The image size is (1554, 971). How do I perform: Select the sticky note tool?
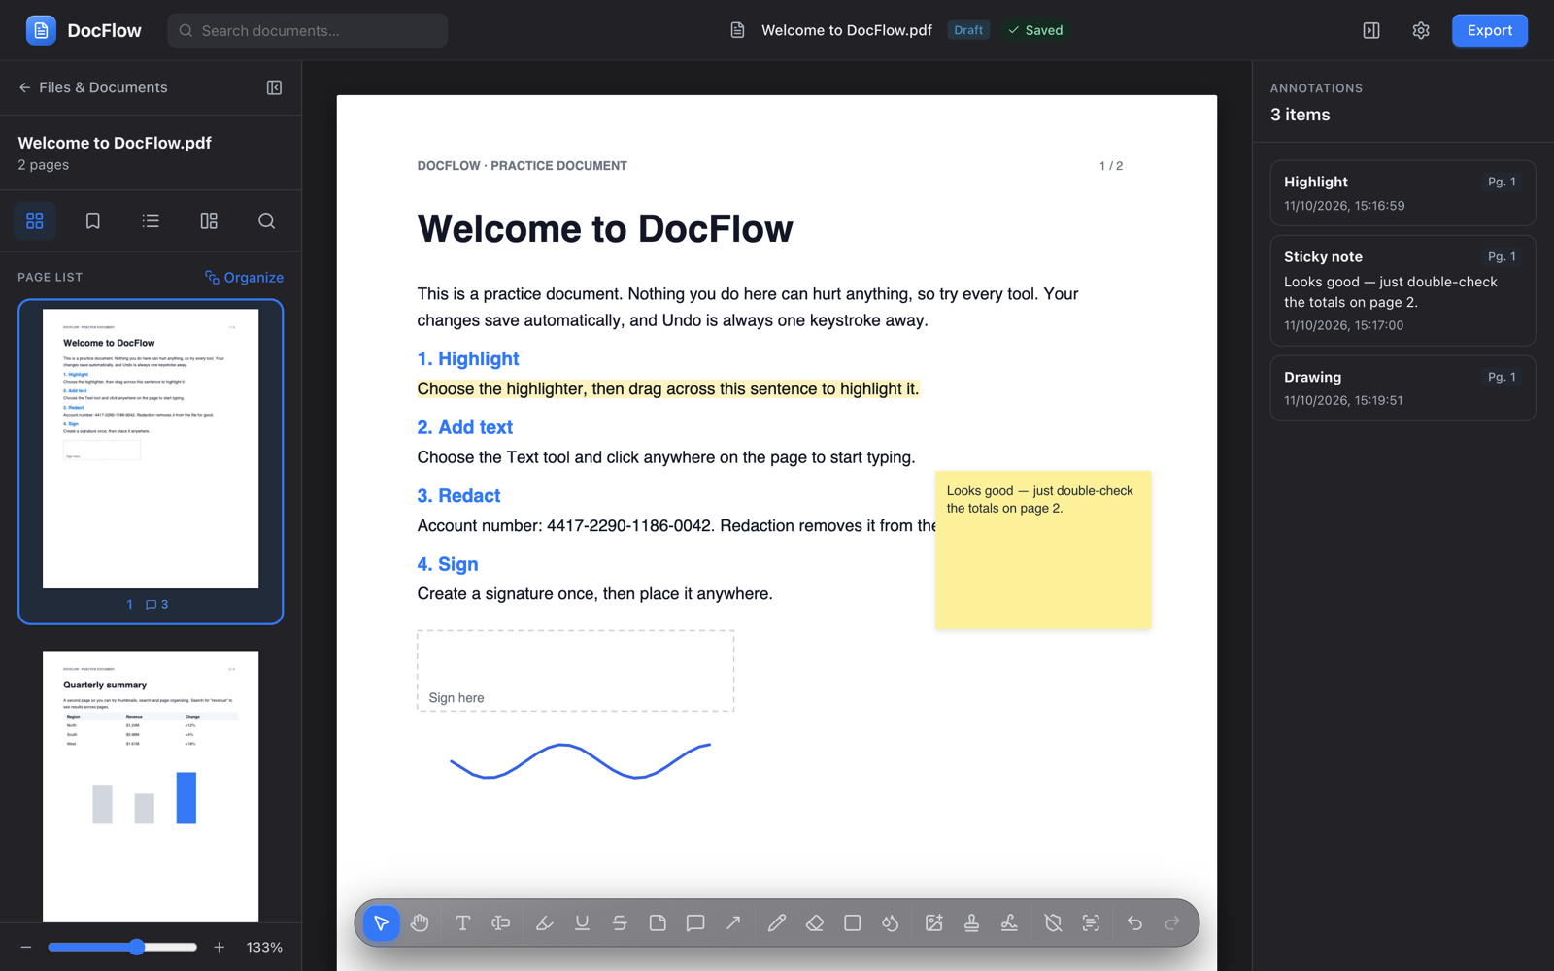(658, 922)
